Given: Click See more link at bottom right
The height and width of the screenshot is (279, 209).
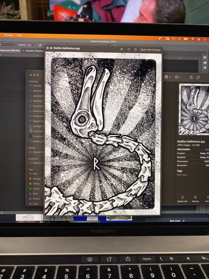Looking at the screenshot, I should (x=177, y=221).
